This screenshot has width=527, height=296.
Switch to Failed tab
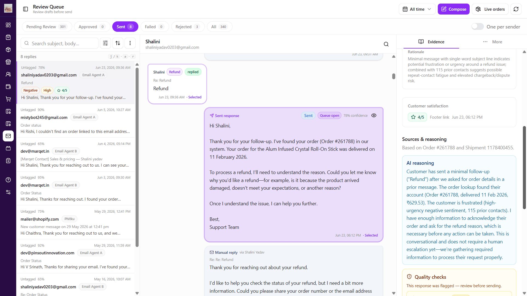coord(155,27)
